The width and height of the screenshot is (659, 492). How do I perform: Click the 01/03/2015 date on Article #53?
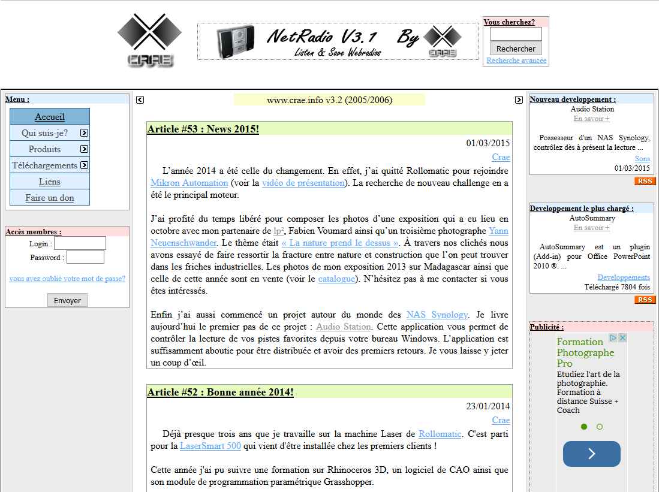point(488,143)
